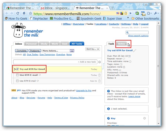Open the Sent list tab

(x=65, y=44)
